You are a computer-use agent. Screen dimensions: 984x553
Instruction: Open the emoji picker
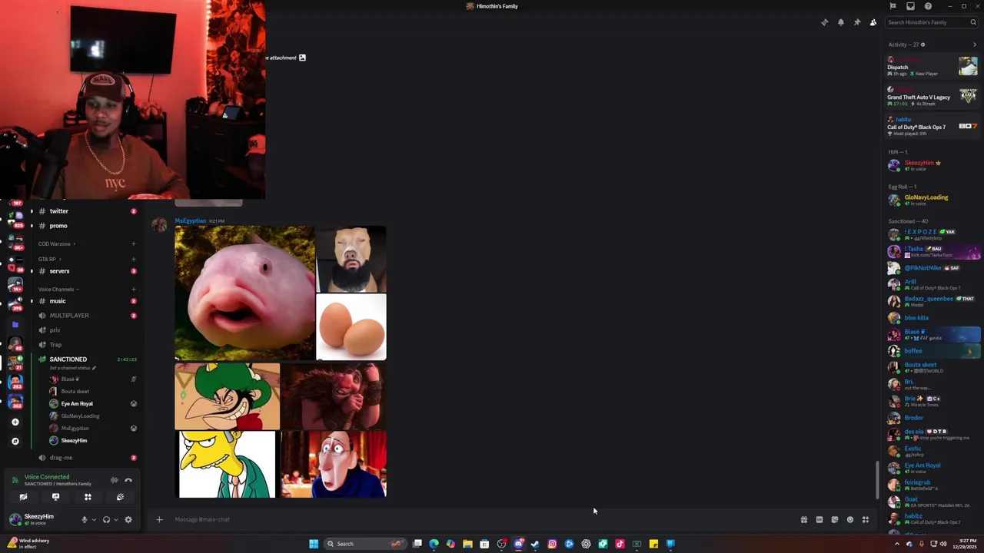(850, 519)
